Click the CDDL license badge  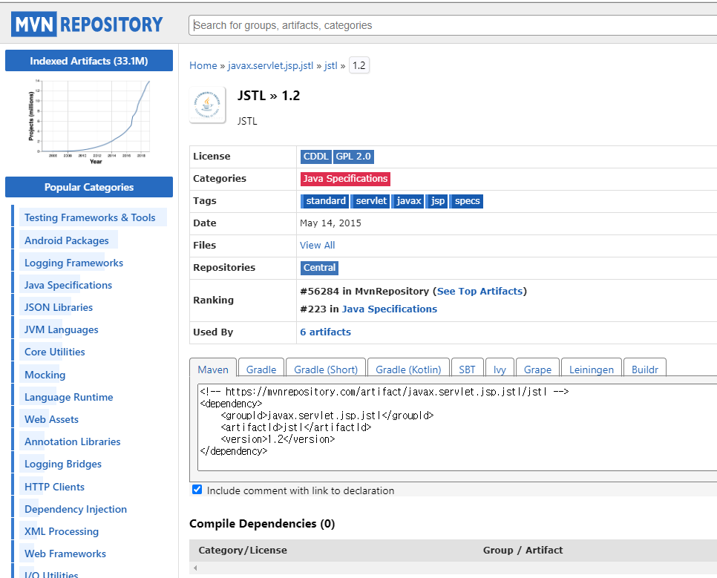click(x=316, y=157)
